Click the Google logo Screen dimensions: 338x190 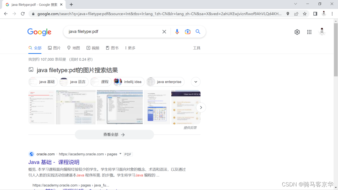[x=39, y=32]
